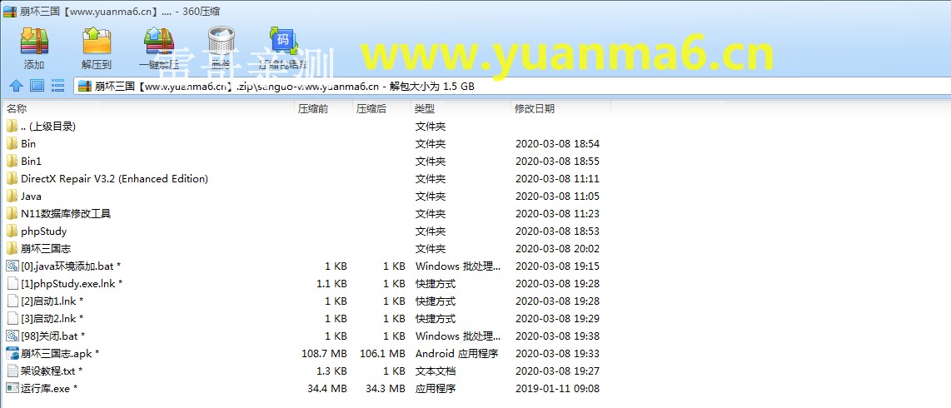951x408 pixels.
Task: Select the phpStudy folder name
Action: tap(43, 231)
